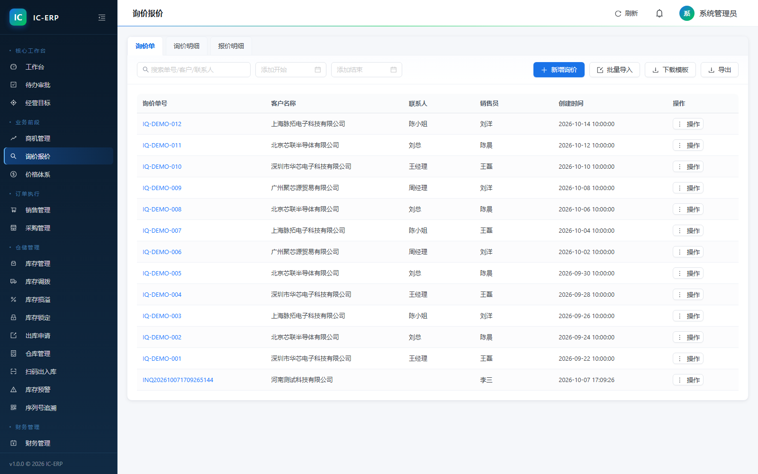The image size is (758, 474).
Task: Open 库存预警 in the sidebar
Action: click(59, 390)
